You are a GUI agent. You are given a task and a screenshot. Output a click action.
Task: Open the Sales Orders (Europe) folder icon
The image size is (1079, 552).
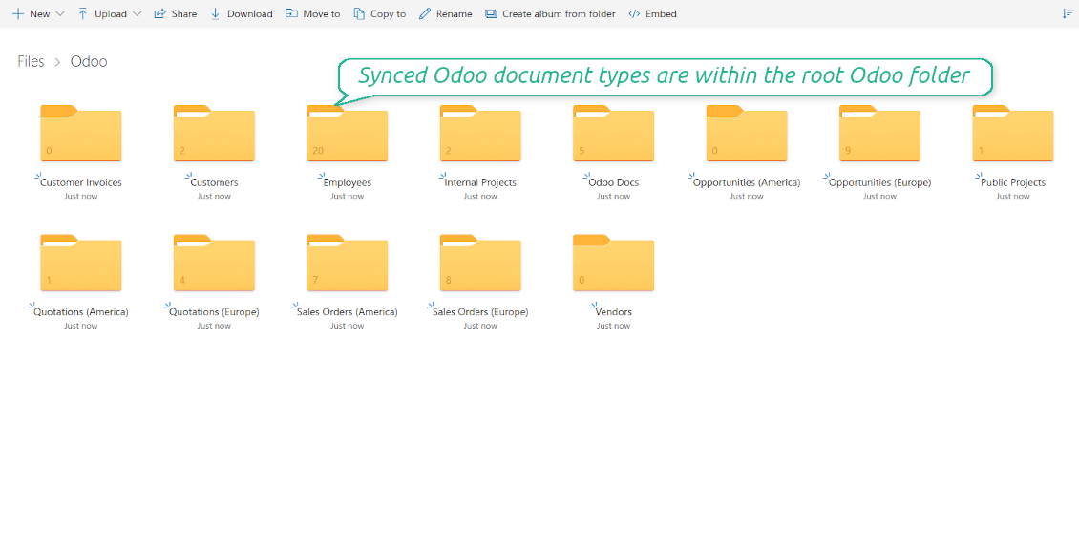[480, 263]
